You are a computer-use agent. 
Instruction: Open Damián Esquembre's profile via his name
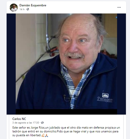33,5
